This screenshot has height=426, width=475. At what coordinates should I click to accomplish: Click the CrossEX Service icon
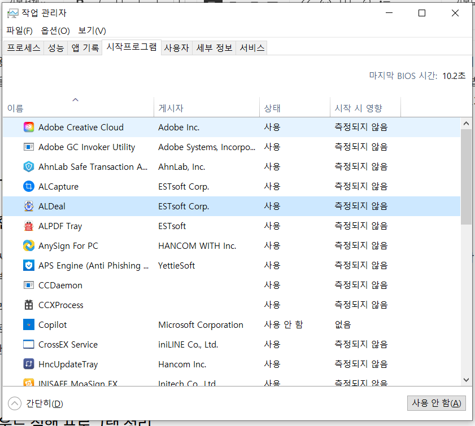(29, 344)
